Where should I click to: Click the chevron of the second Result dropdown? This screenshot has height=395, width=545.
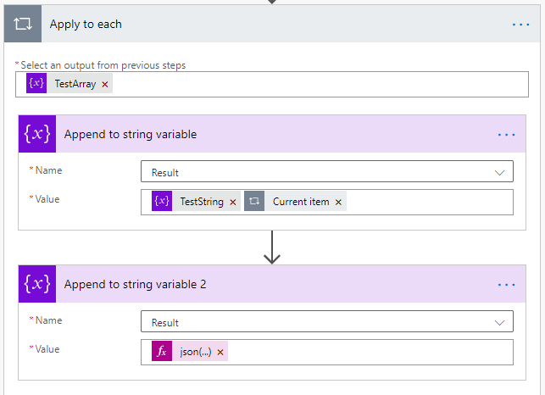tap(499, 323)
